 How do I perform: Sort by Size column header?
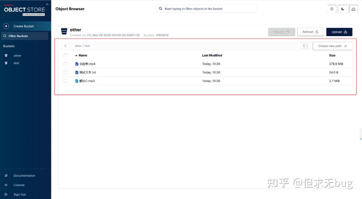click(332, 55)
